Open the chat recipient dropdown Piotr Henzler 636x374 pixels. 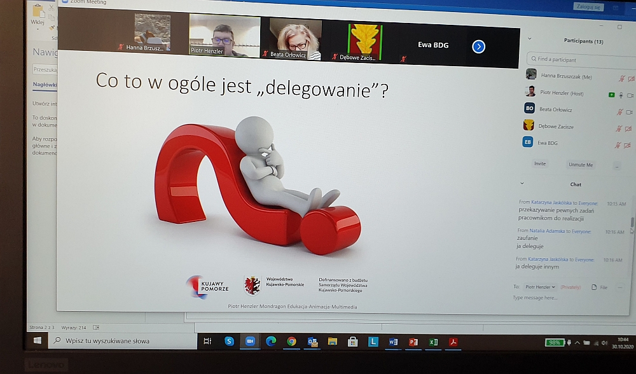click(x=540, y=287)
